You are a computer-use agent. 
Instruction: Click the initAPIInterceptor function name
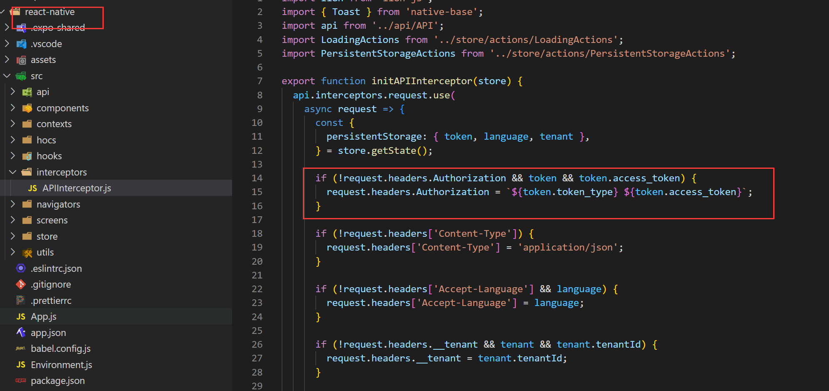tap(422, 81)
